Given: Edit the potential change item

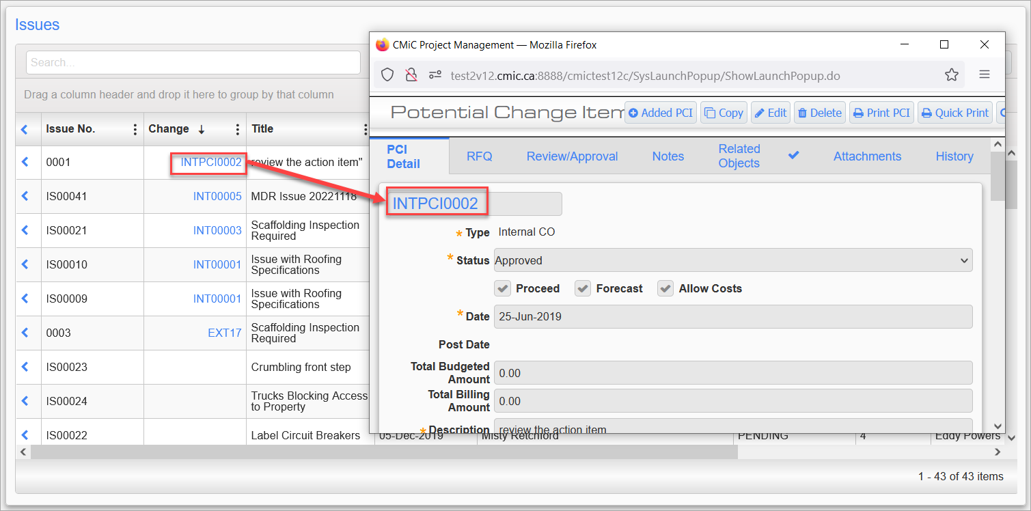Looking at the screenshot, I should (771, 113).
